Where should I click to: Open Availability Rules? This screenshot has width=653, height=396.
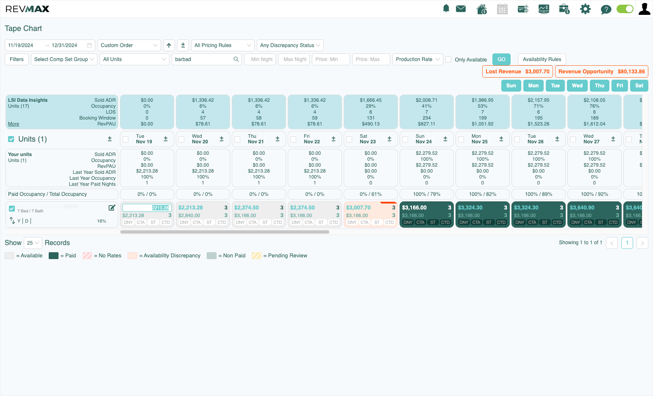click(542, 59)
